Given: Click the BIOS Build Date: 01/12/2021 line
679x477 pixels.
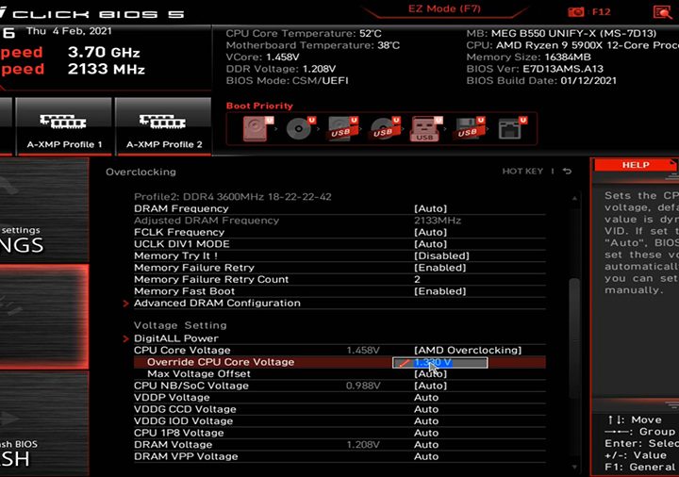Looking at the screenshot, I should point(541,80).
